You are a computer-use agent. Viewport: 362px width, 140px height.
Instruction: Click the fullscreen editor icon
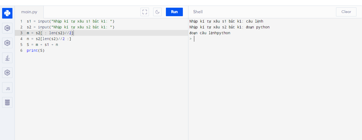[145, 12]
